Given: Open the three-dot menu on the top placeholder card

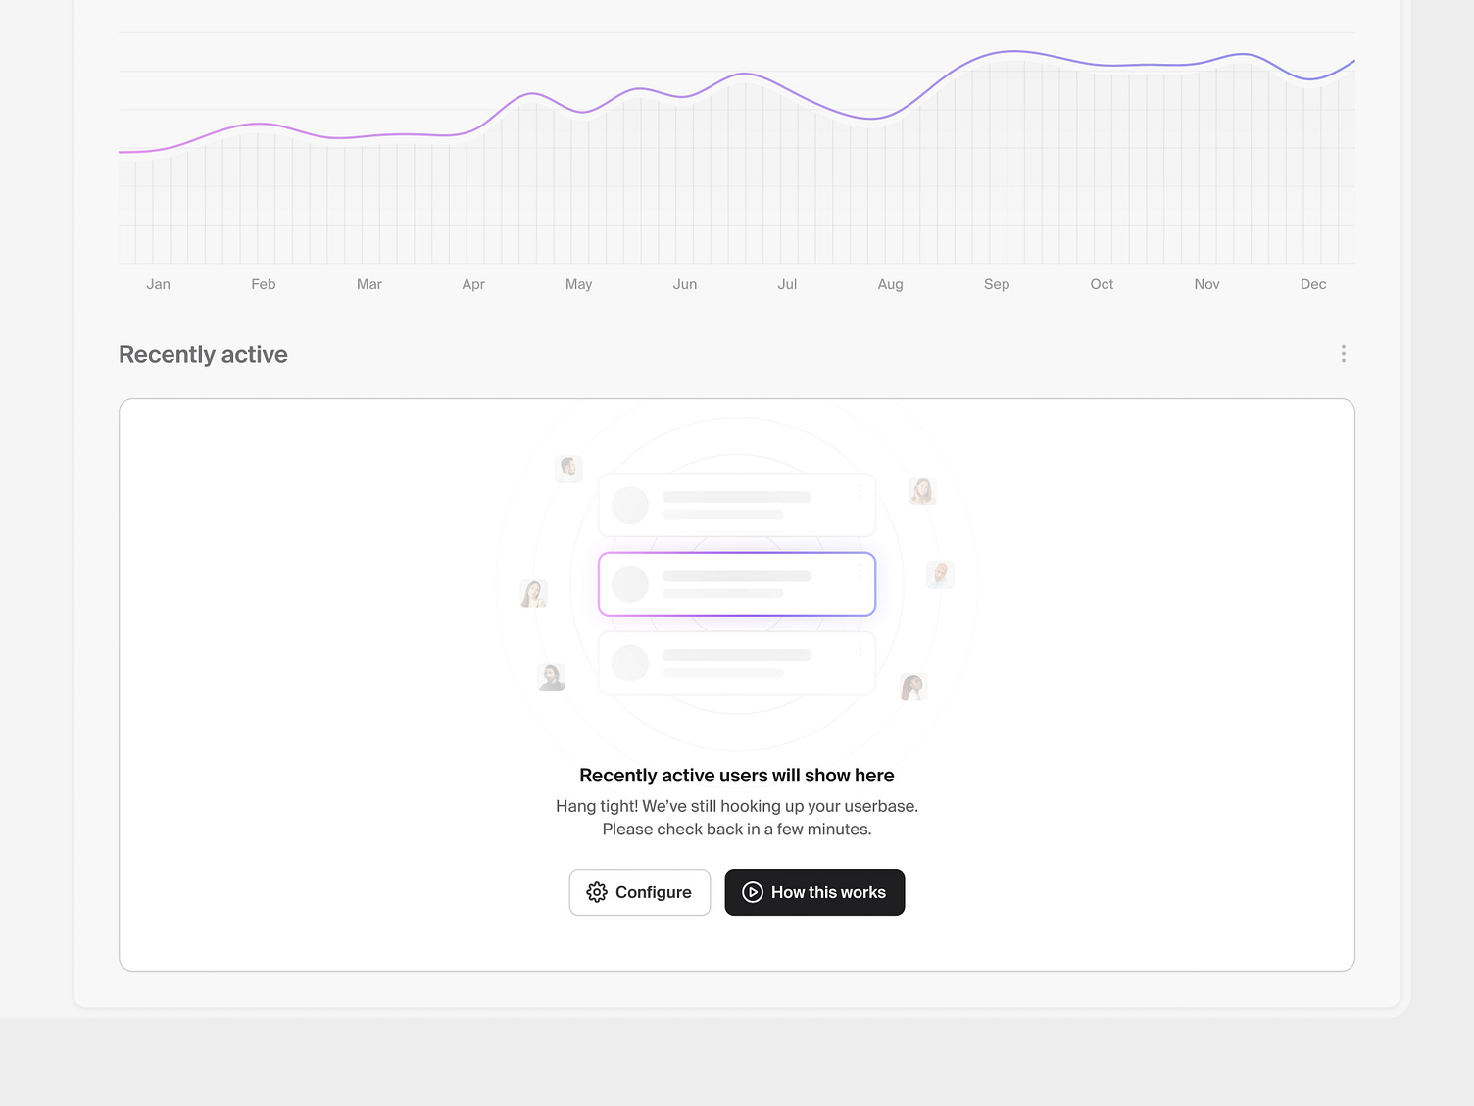Looking at the screenshot, I should tap(861, 490).
